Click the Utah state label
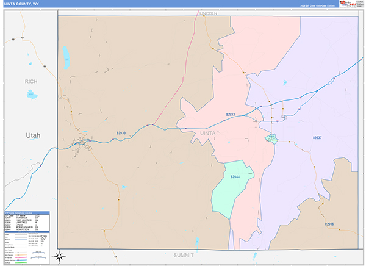 (33, 135)
